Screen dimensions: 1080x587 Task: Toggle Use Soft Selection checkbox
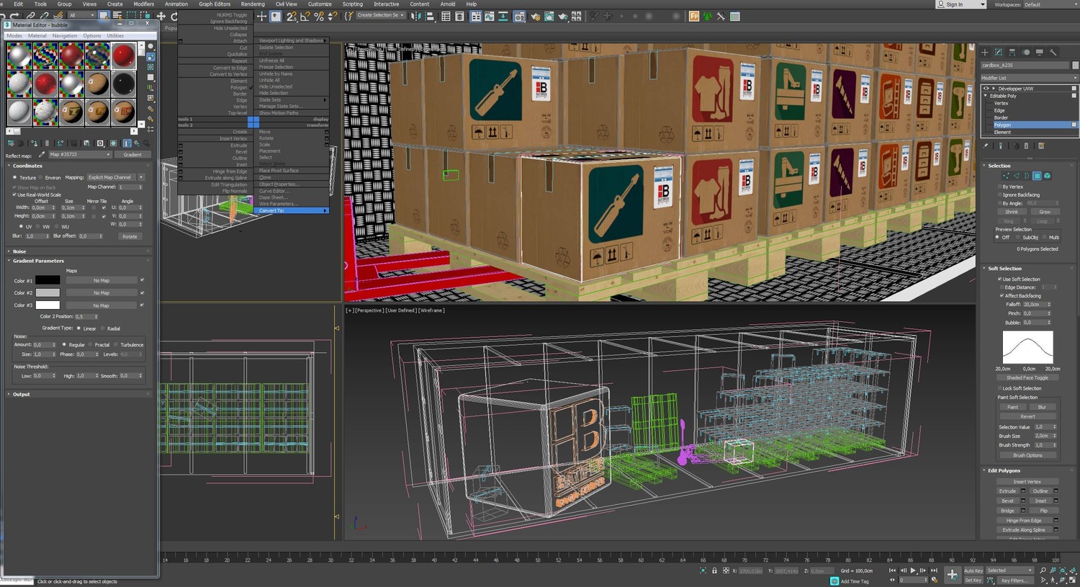tap(1000, 279)
